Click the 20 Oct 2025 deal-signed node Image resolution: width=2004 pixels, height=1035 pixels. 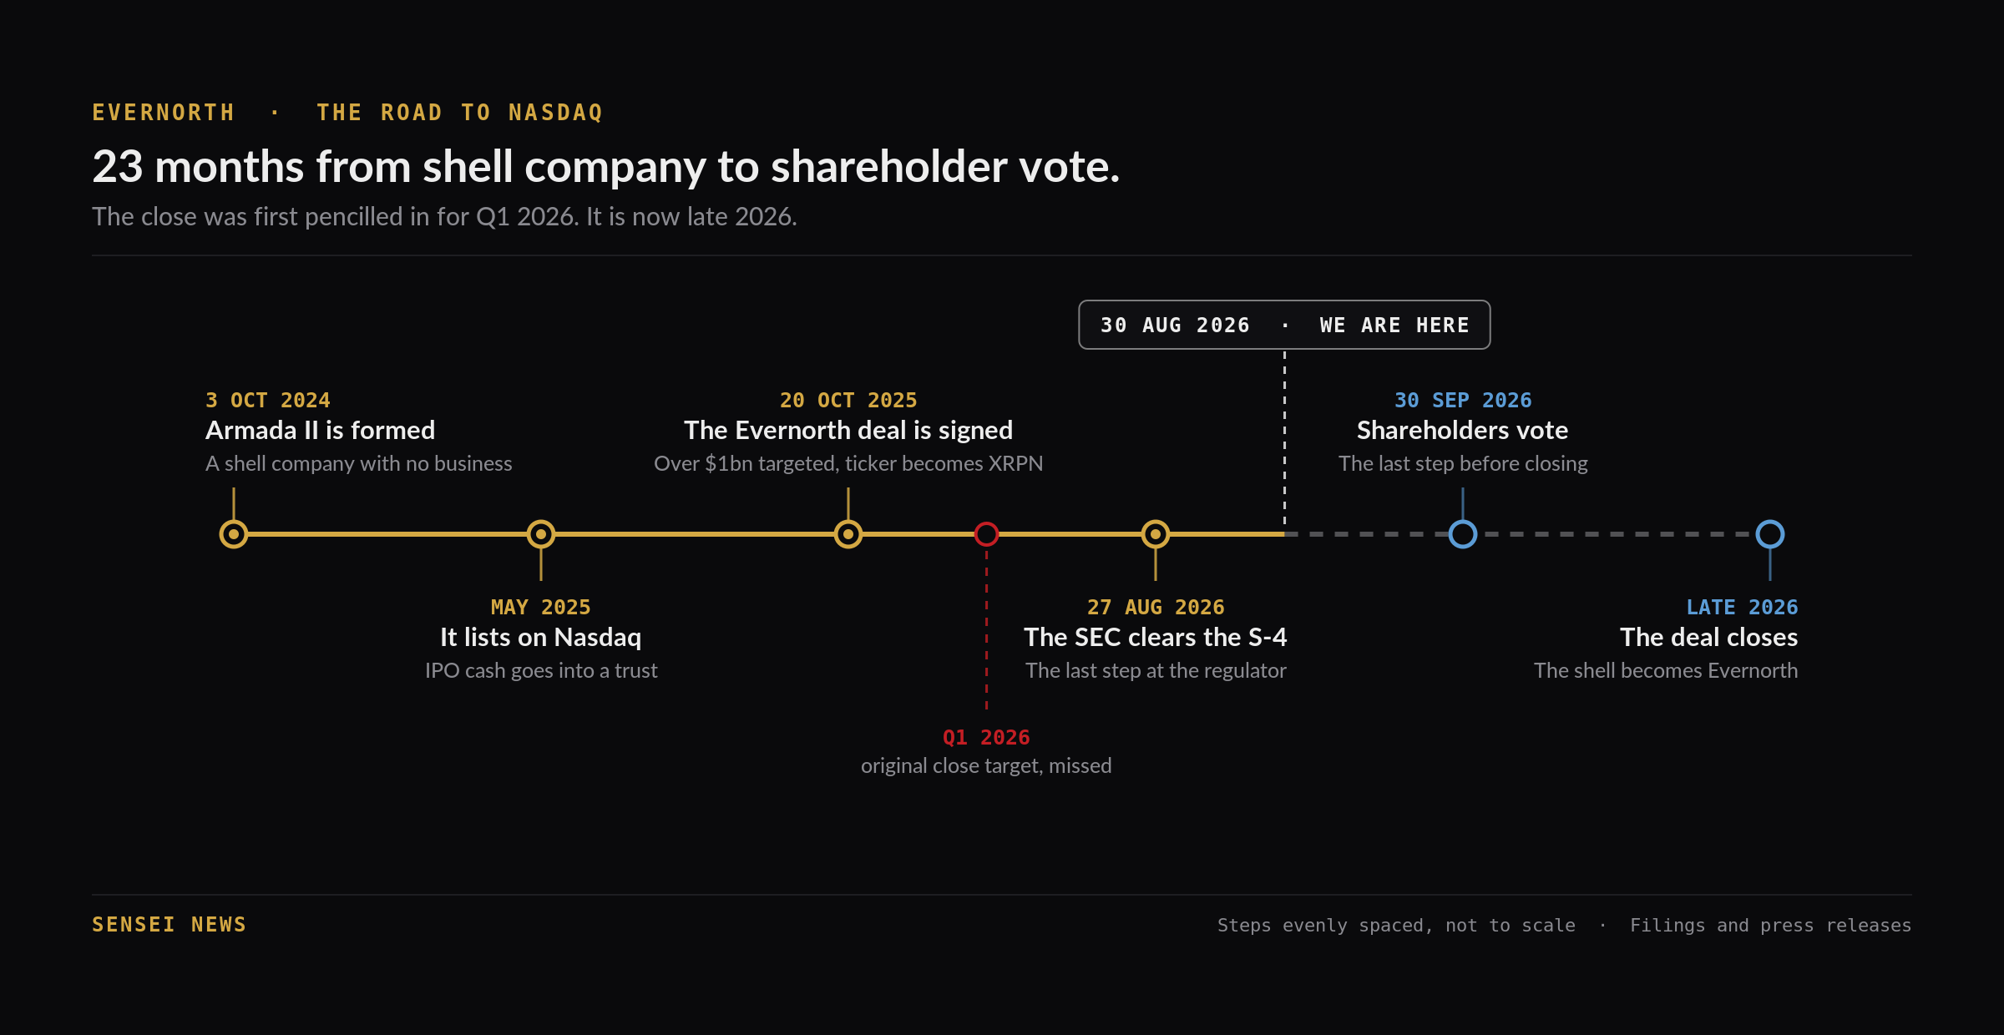pyautogui.click(x=848, y=534)
